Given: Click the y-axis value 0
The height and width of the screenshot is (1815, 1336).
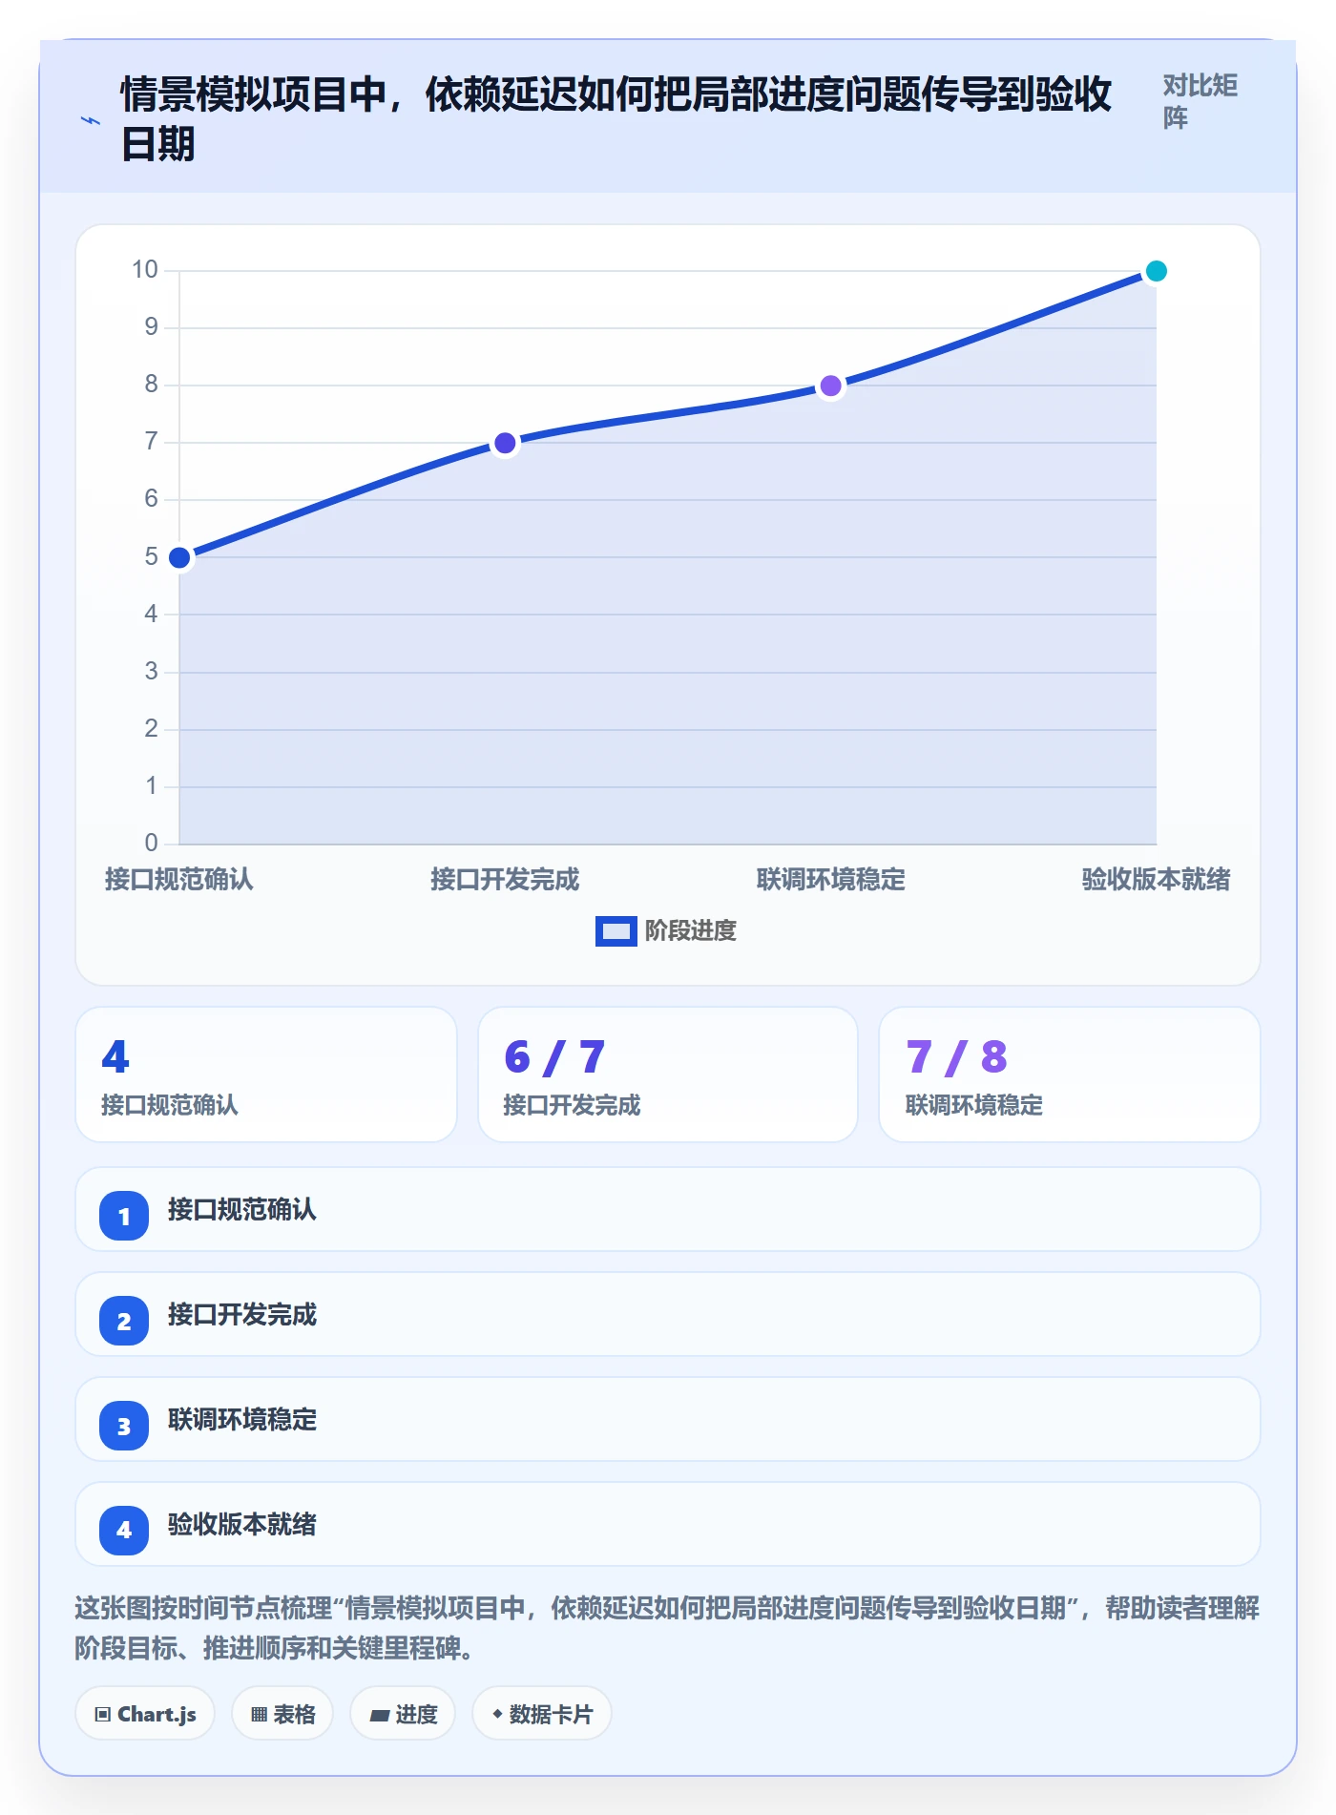Looking at the screenshot, I should [151, 843].
